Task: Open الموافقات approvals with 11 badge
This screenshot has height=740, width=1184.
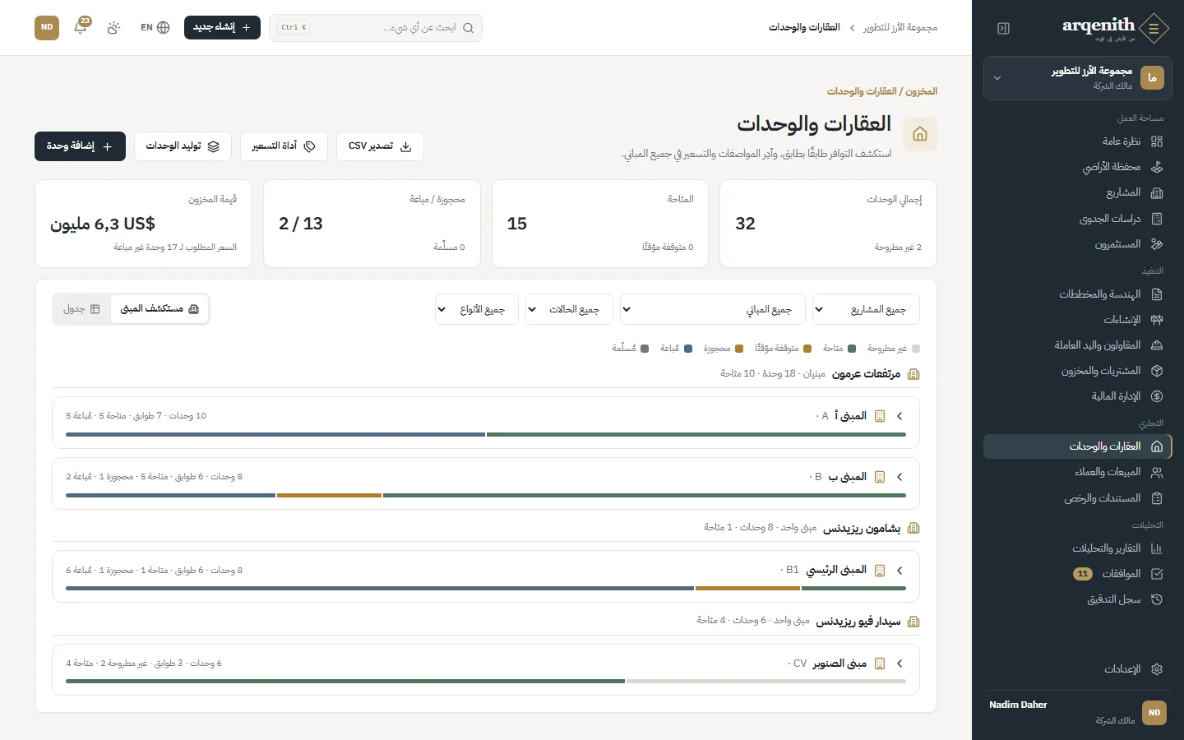Action: [x=1077, y=574]
